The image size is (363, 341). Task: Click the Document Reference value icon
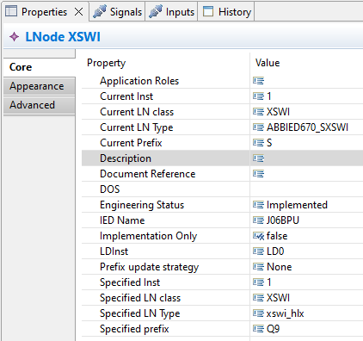(258, 174)
